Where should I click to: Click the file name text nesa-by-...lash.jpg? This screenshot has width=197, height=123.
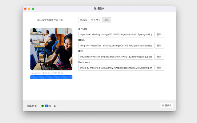click(x=42, y=73)
